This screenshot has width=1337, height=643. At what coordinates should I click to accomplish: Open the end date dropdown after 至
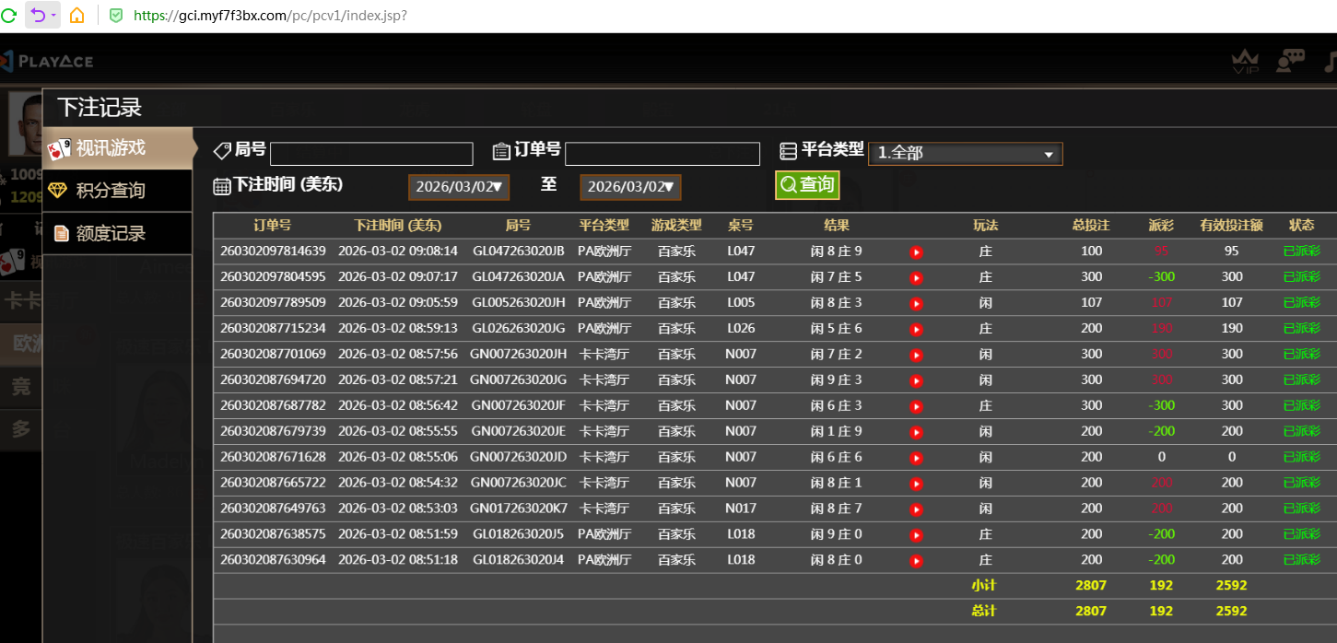(x=630, y=186)
